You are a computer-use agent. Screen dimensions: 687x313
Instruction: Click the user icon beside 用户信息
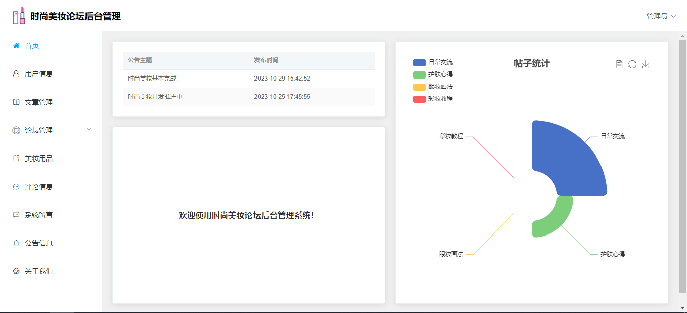(16, 74)
